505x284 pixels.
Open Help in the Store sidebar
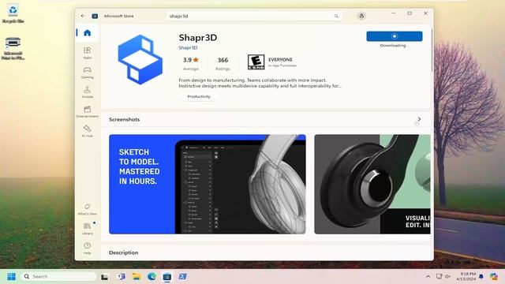[88, 248]
